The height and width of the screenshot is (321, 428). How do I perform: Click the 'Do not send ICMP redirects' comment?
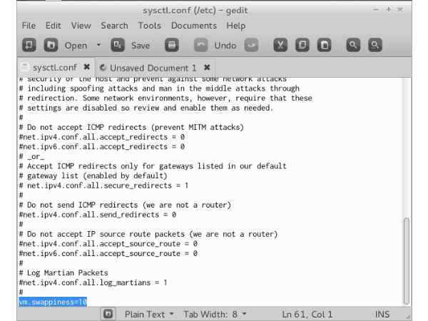125,205
